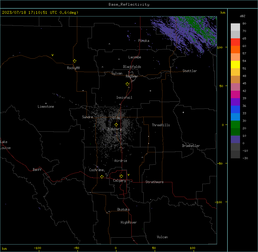
Task: Click the Lake Louise label
Action: click(5, 145)
